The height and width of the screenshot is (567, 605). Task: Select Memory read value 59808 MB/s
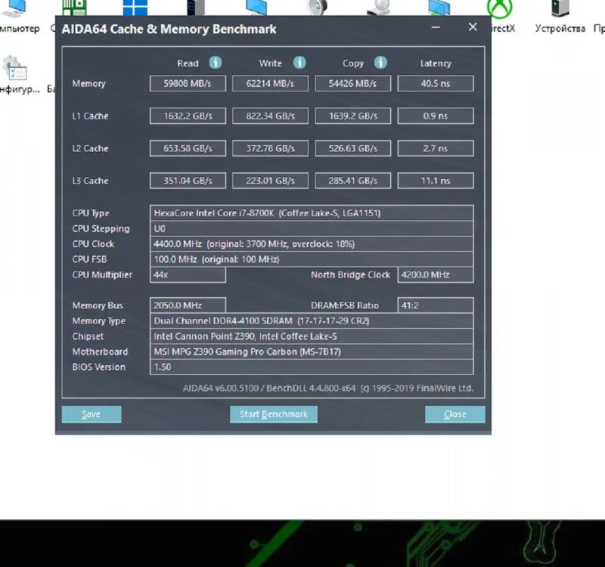(188, 83)
